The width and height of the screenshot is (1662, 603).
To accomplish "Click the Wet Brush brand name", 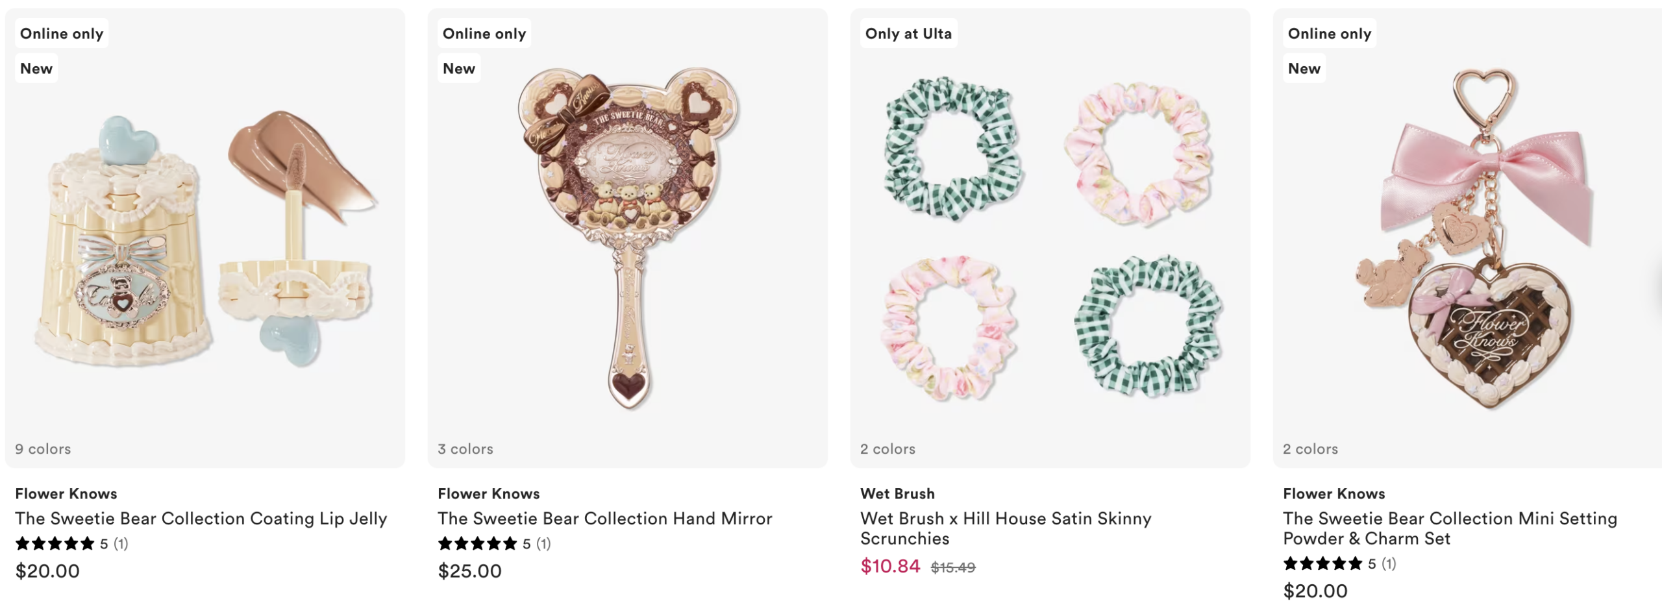I will click(x=897, y=494).
